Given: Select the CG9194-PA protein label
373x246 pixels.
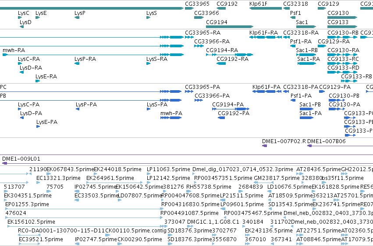Looking at the screenshot, I should coord(228,105).
